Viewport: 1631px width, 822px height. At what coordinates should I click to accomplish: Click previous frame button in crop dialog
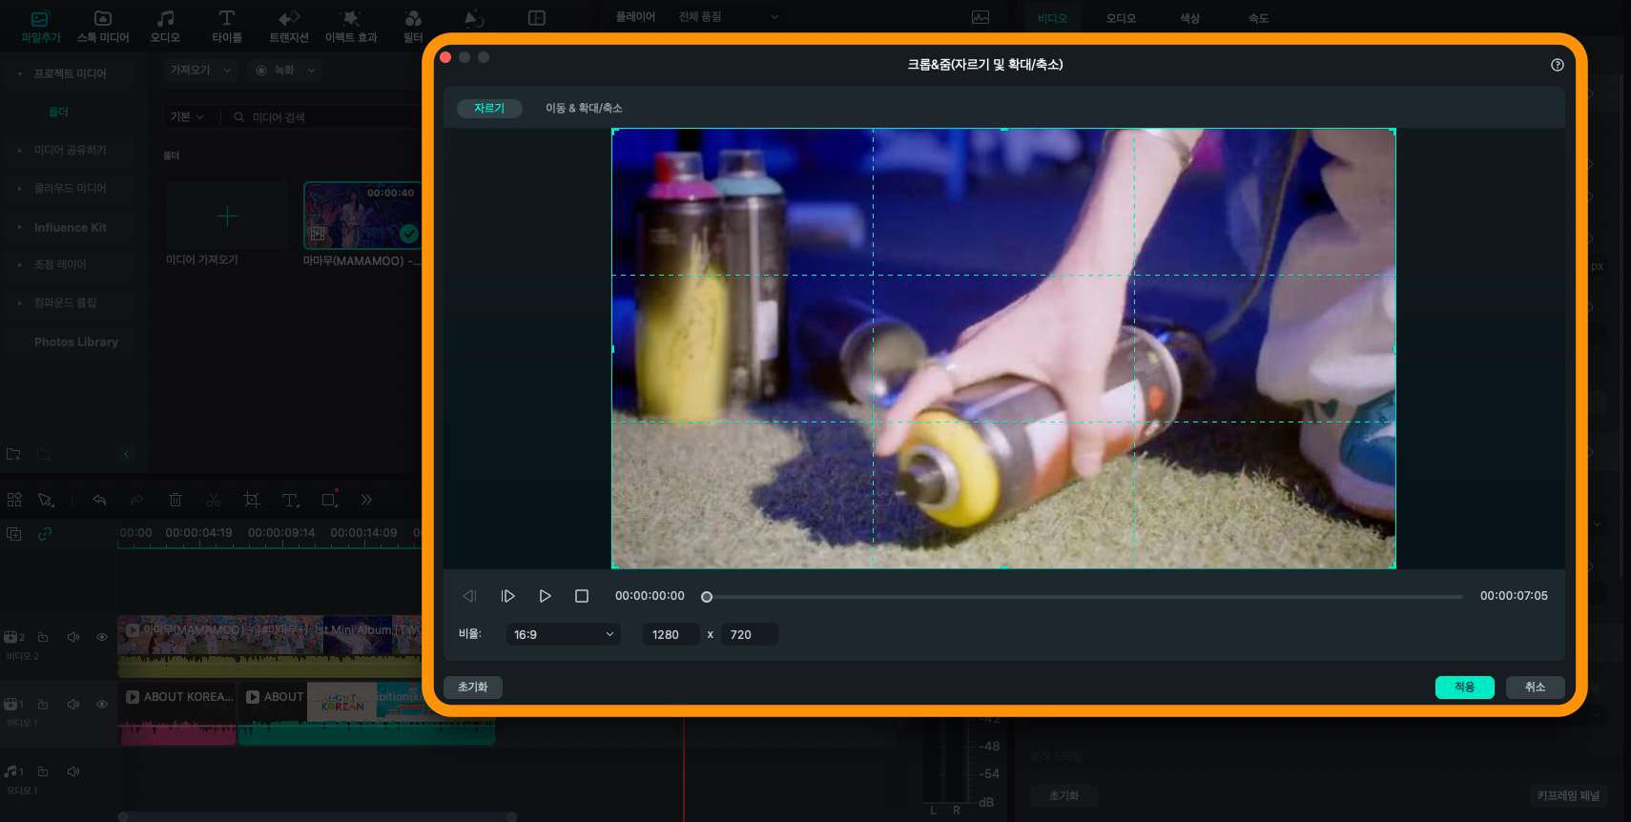(x=469, y=596)
